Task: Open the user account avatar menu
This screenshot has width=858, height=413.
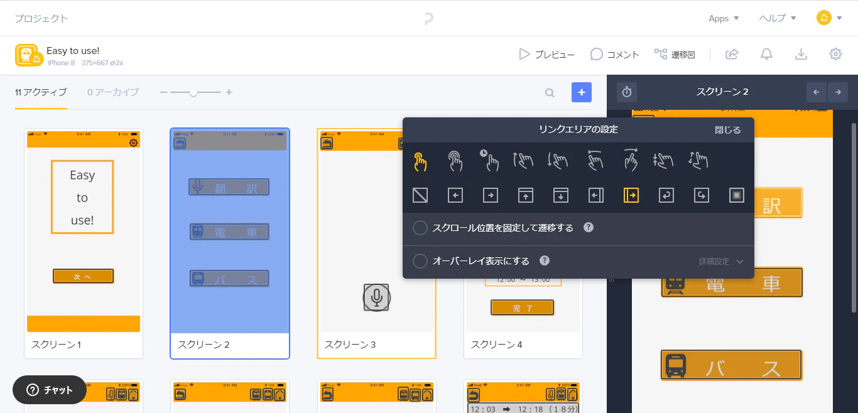Action: pyautogui.click(x=829, y=18)
